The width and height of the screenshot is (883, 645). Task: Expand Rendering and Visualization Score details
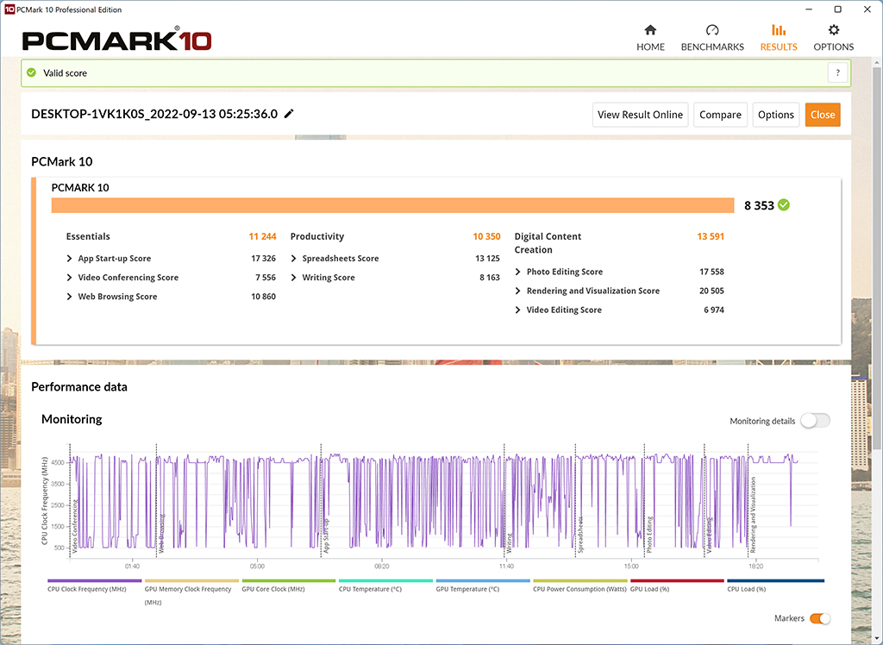[518, 291]
